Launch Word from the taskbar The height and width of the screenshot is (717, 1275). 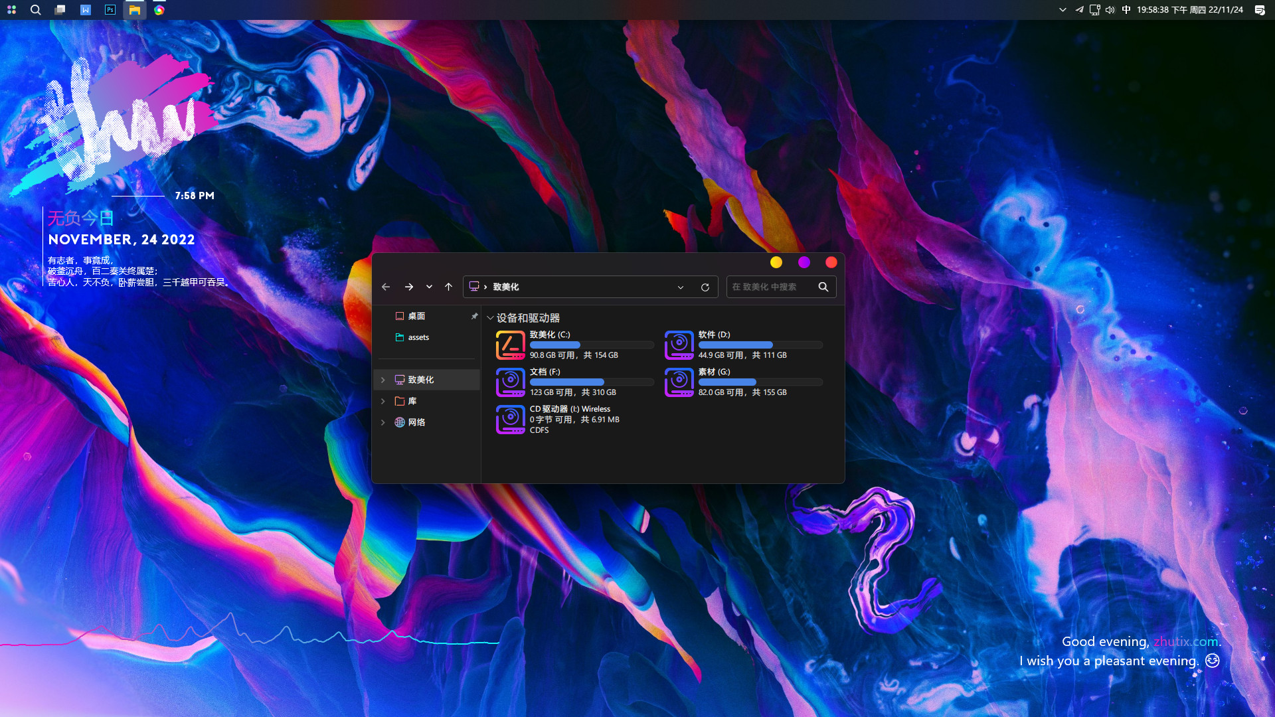click(x=85, y=10)
